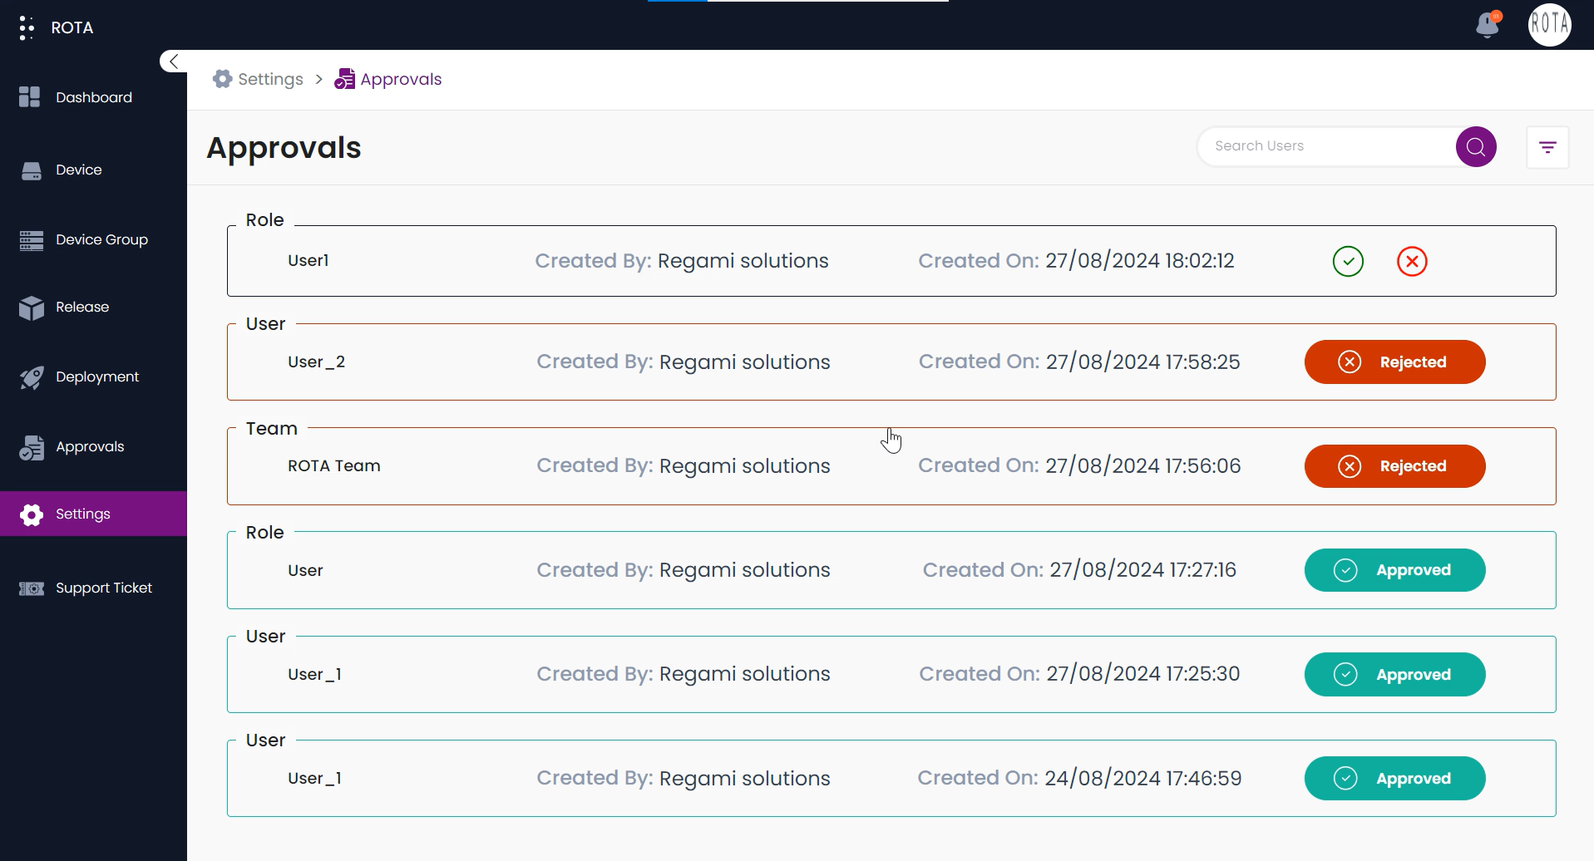Collapse the sidebar with the arrow
The width and height of the screenshot is (1594, 861).
174,61
